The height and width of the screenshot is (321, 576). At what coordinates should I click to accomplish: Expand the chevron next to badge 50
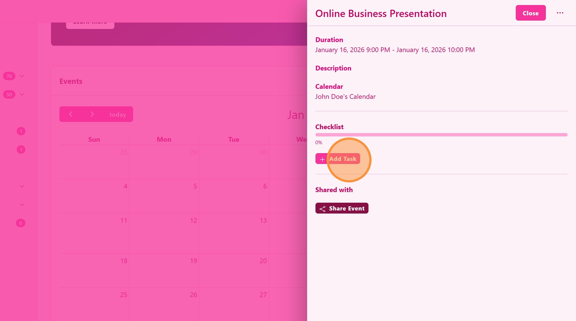click(22, 94)
